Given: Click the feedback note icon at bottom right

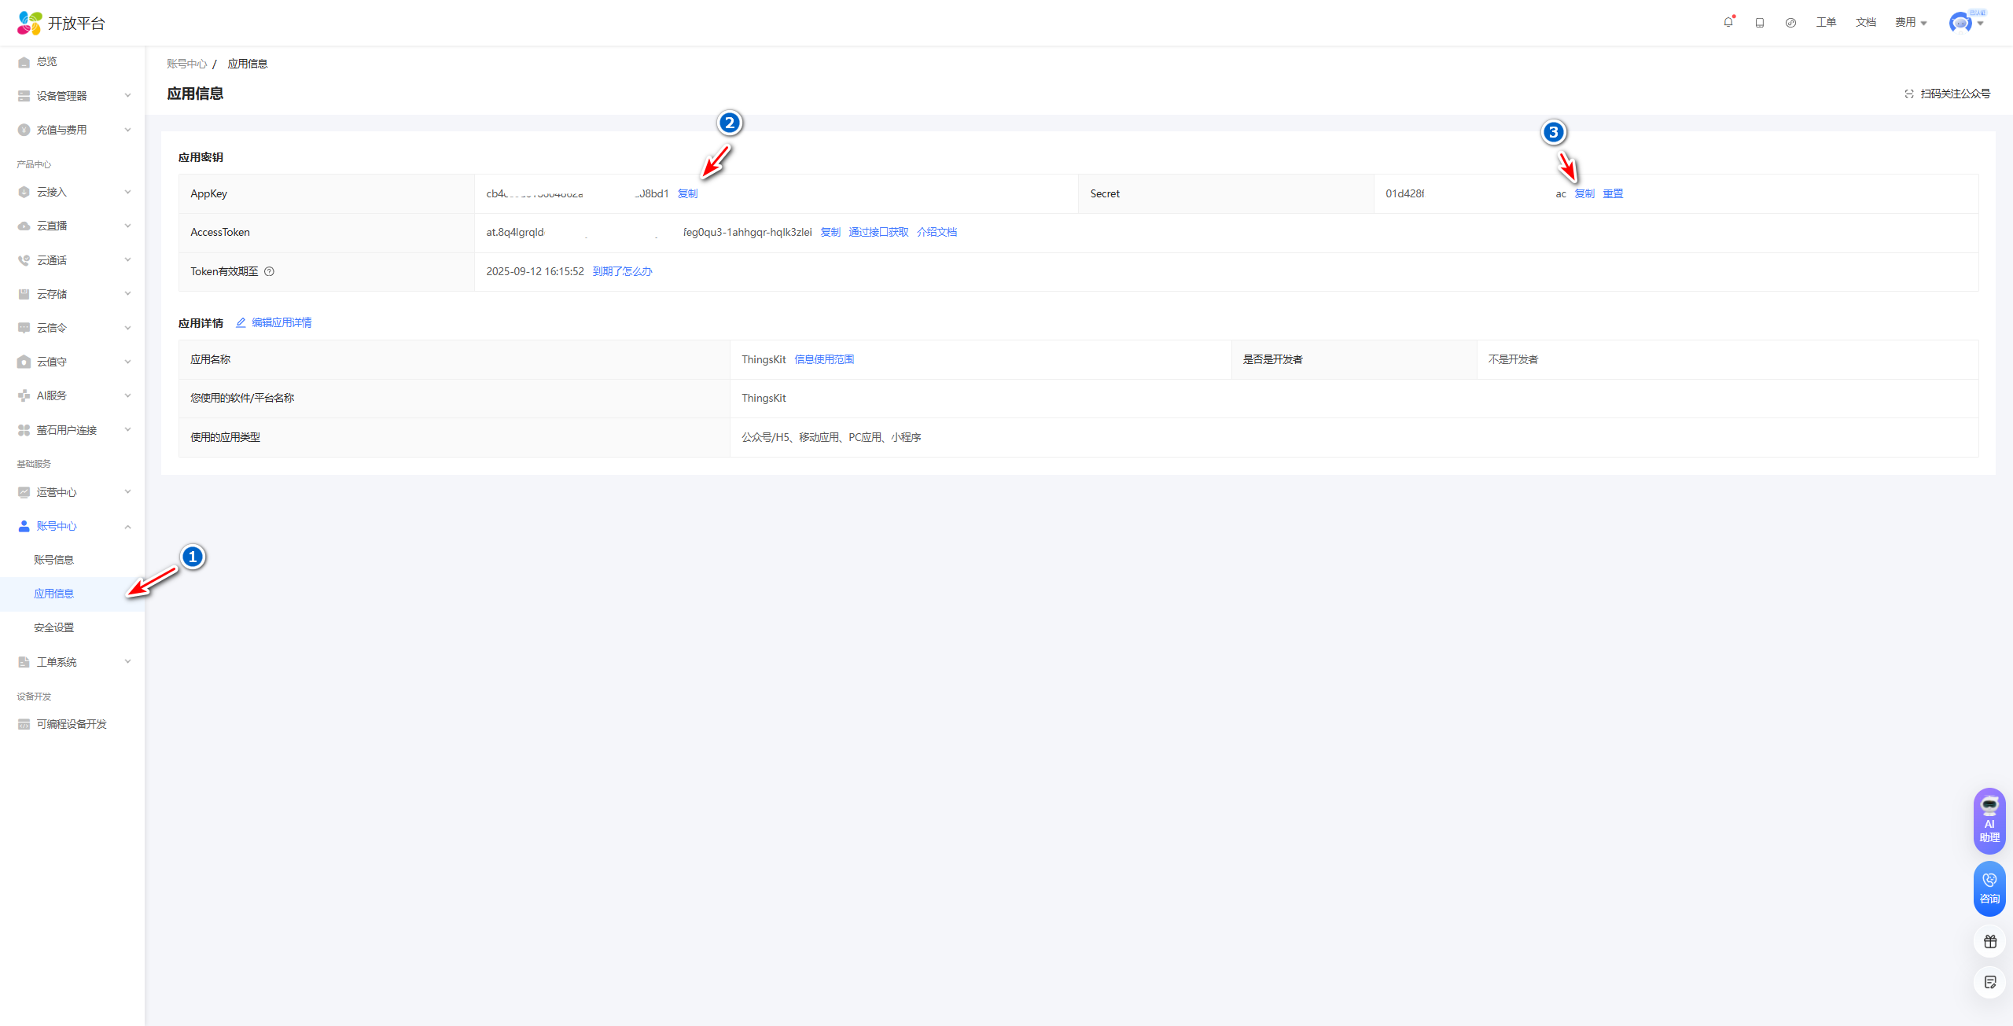Looking at the screenshot, I should (1989, 982).
